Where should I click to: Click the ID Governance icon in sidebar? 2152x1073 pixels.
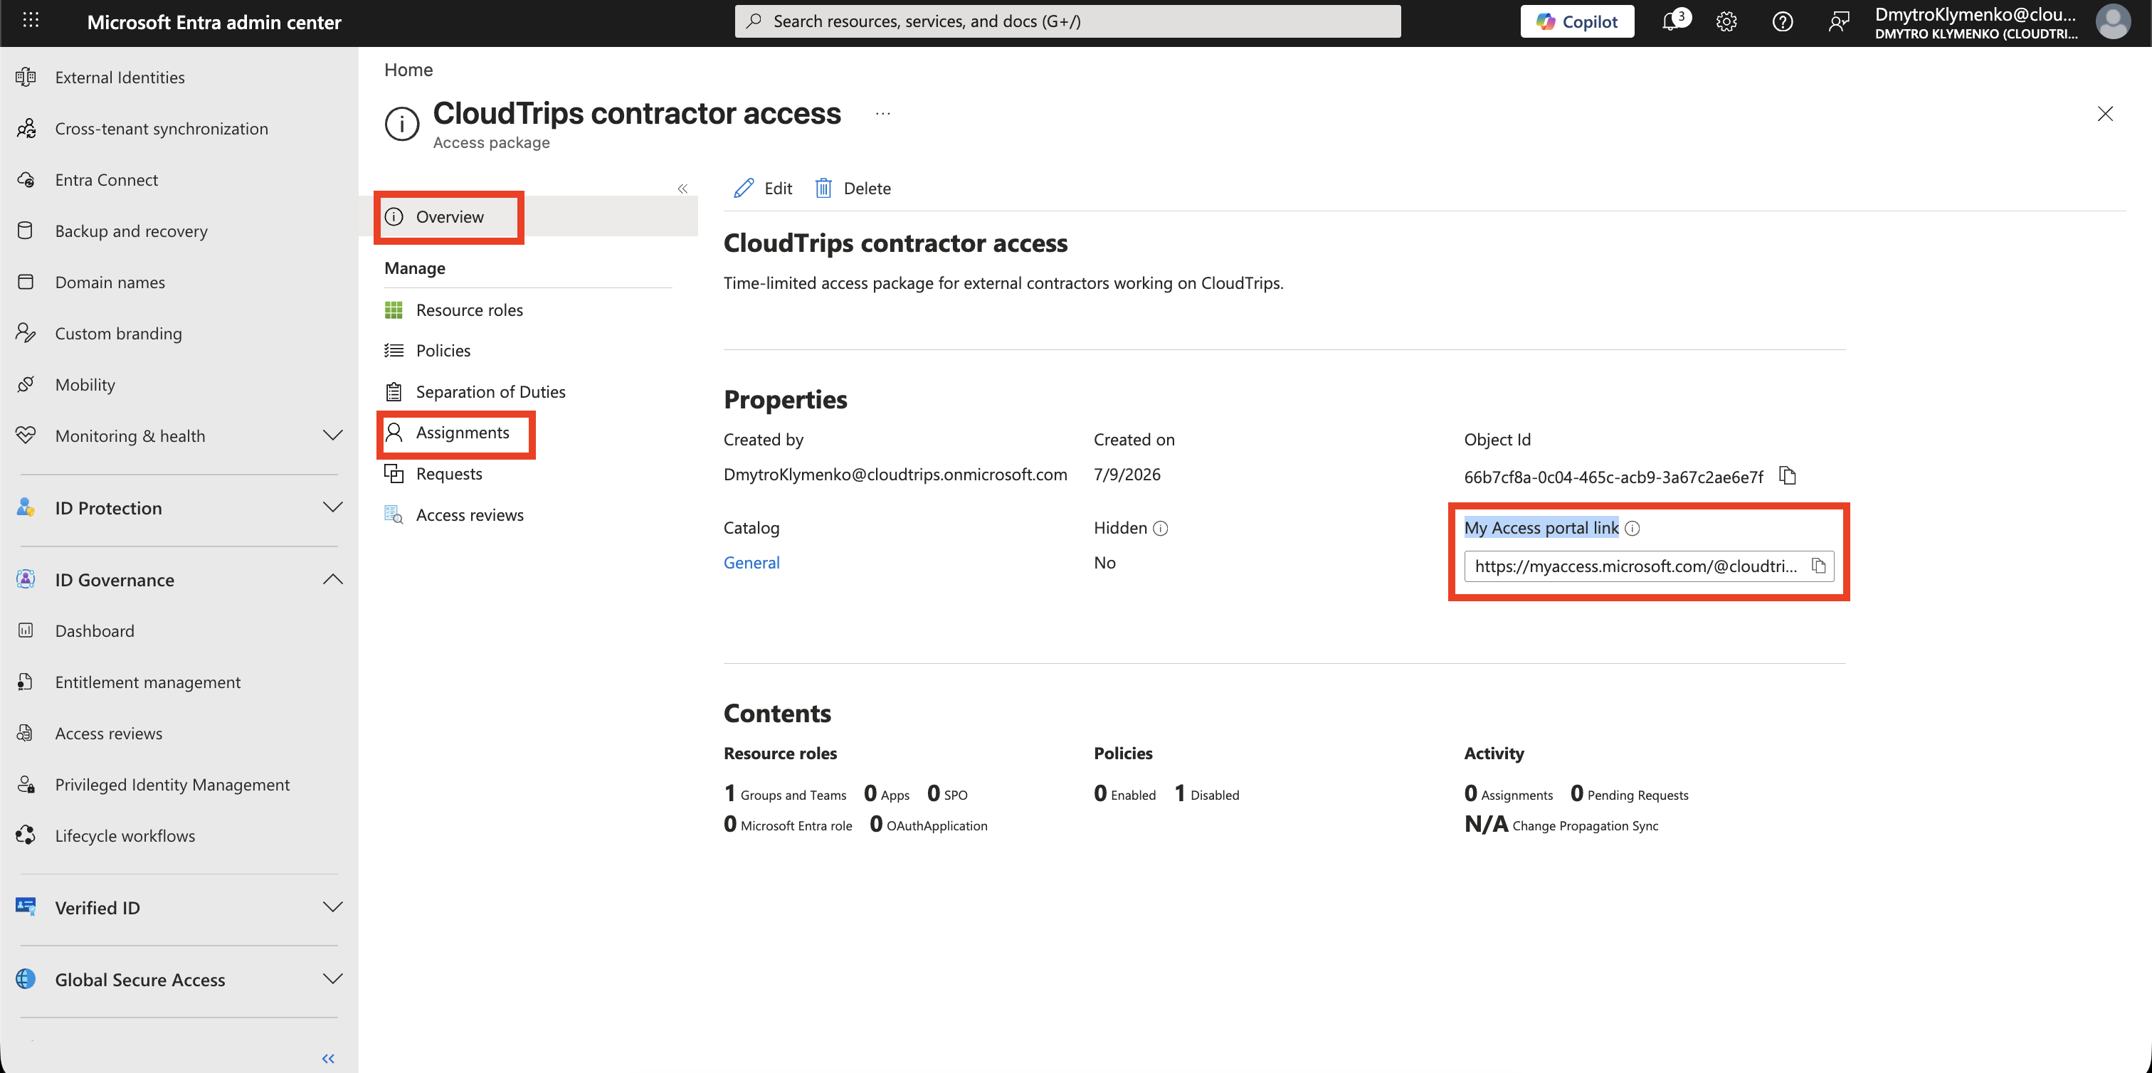pos(26,578)
